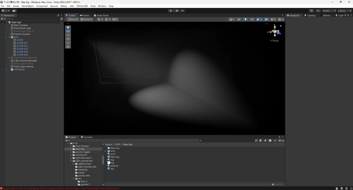This screenshot has width=353, height=190.
Task: Select the Rect transform tool
Action: [68, 43]
